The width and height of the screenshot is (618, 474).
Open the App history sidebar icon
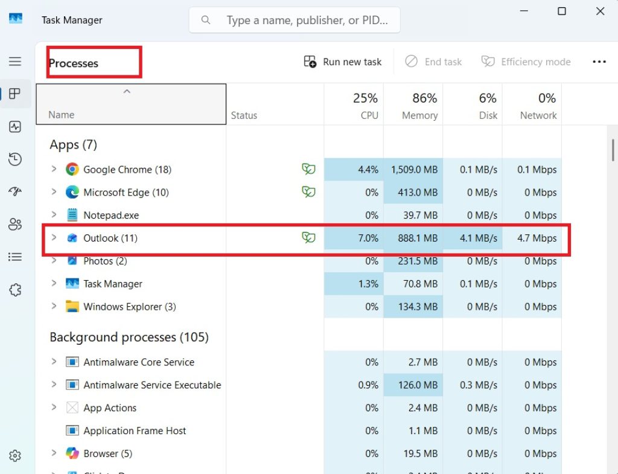(x=15, y=159)
